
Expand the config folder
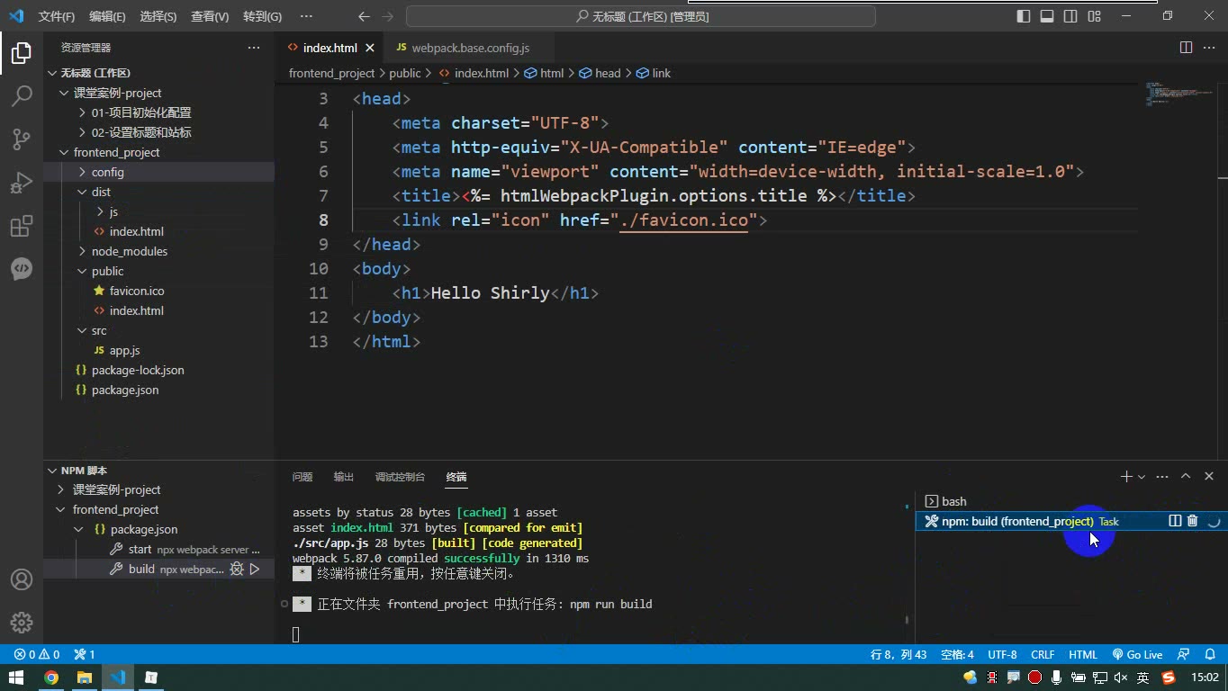[83, 172]
